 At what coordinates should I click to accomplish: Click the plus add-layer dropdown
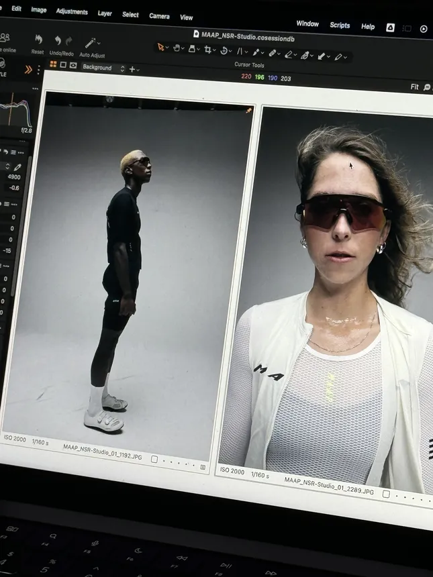point(134,69)
